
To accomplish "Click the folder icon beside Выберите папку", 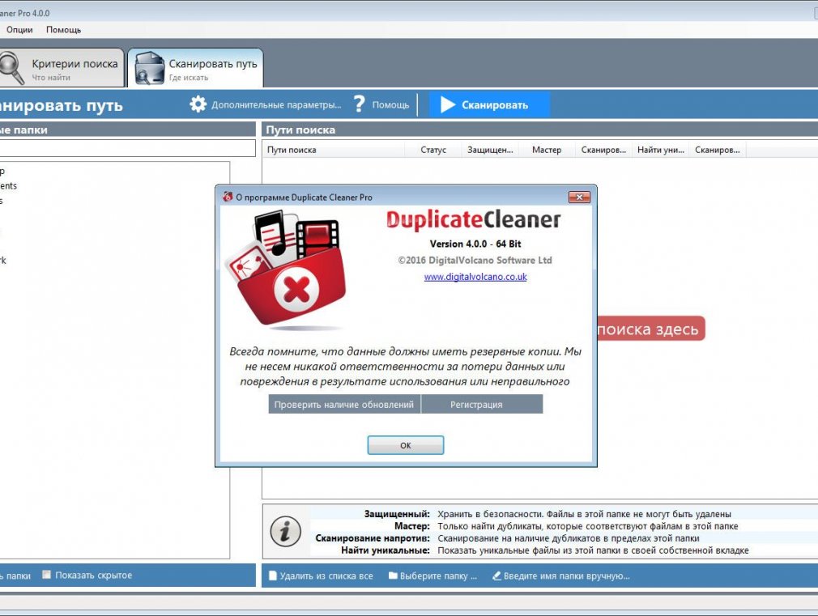I will tap(393, 576).
